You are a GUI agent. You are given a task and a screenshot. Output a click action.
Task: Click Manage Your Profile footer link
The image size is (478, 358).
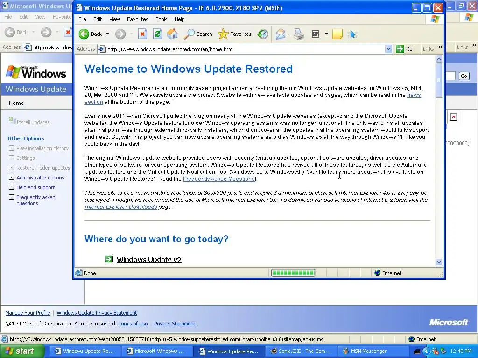[x=28, y=313]
